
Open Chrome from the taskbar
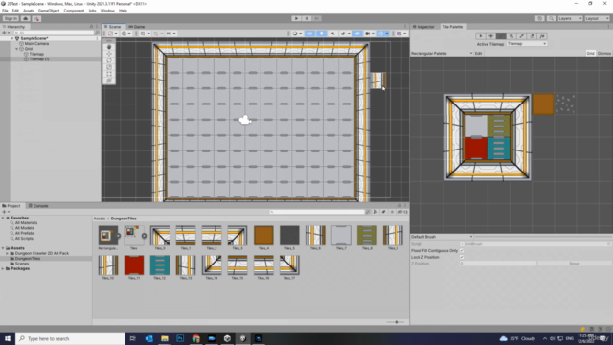pos(195,338)
